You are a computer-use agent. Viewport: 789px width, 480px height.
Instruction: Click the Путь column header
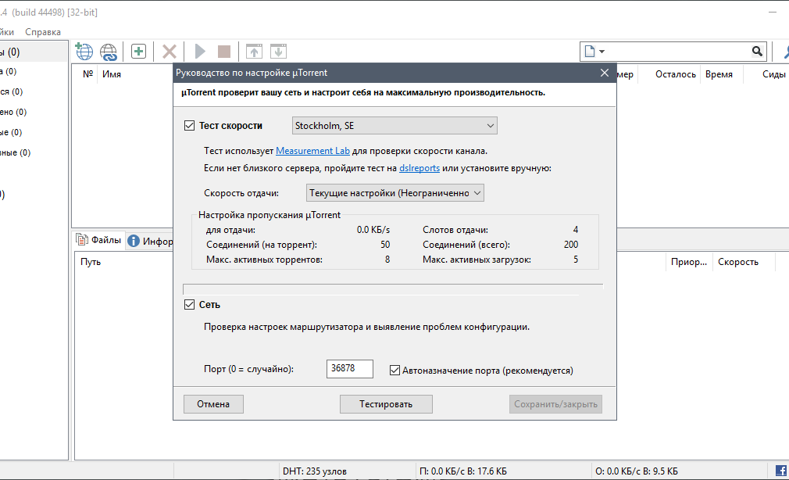click(x=91, y=262)
